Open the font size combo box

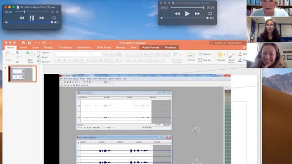click(97, 54)
